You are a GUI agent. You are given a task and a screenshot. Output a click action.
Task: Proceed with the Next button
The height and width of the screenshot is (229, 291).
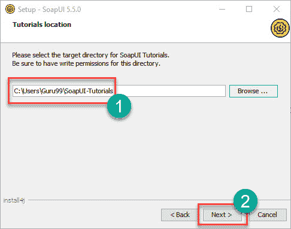point(222,215)
